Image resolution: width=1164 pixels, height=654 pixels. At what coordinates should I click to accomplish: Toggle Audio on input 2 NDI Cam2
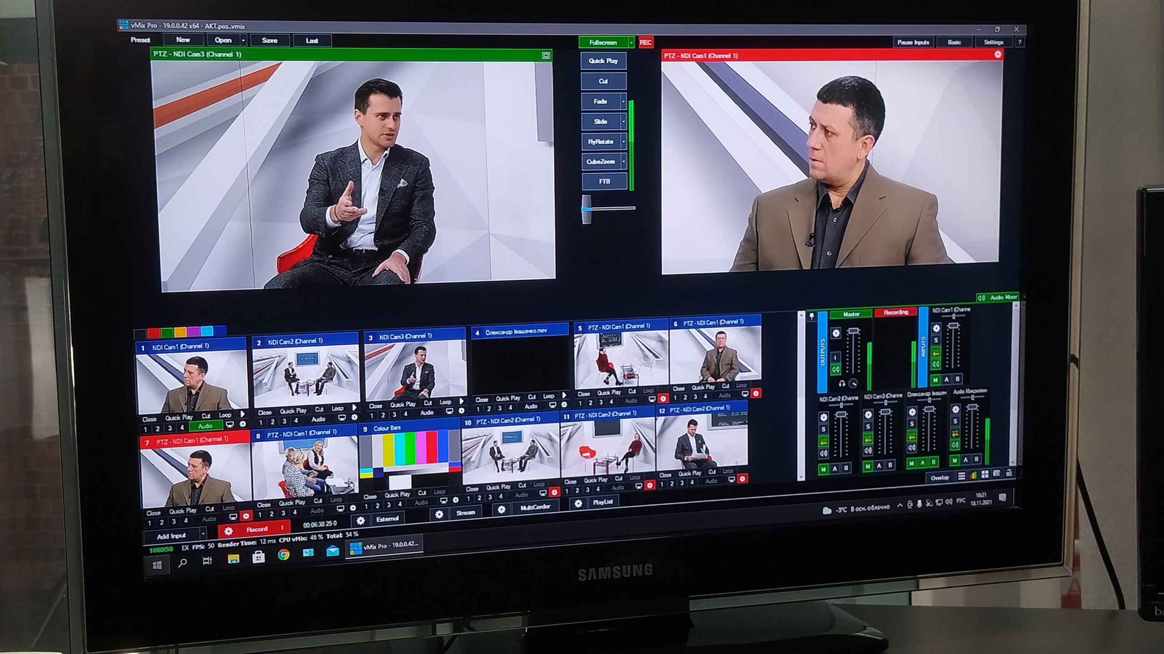(318, 419)
